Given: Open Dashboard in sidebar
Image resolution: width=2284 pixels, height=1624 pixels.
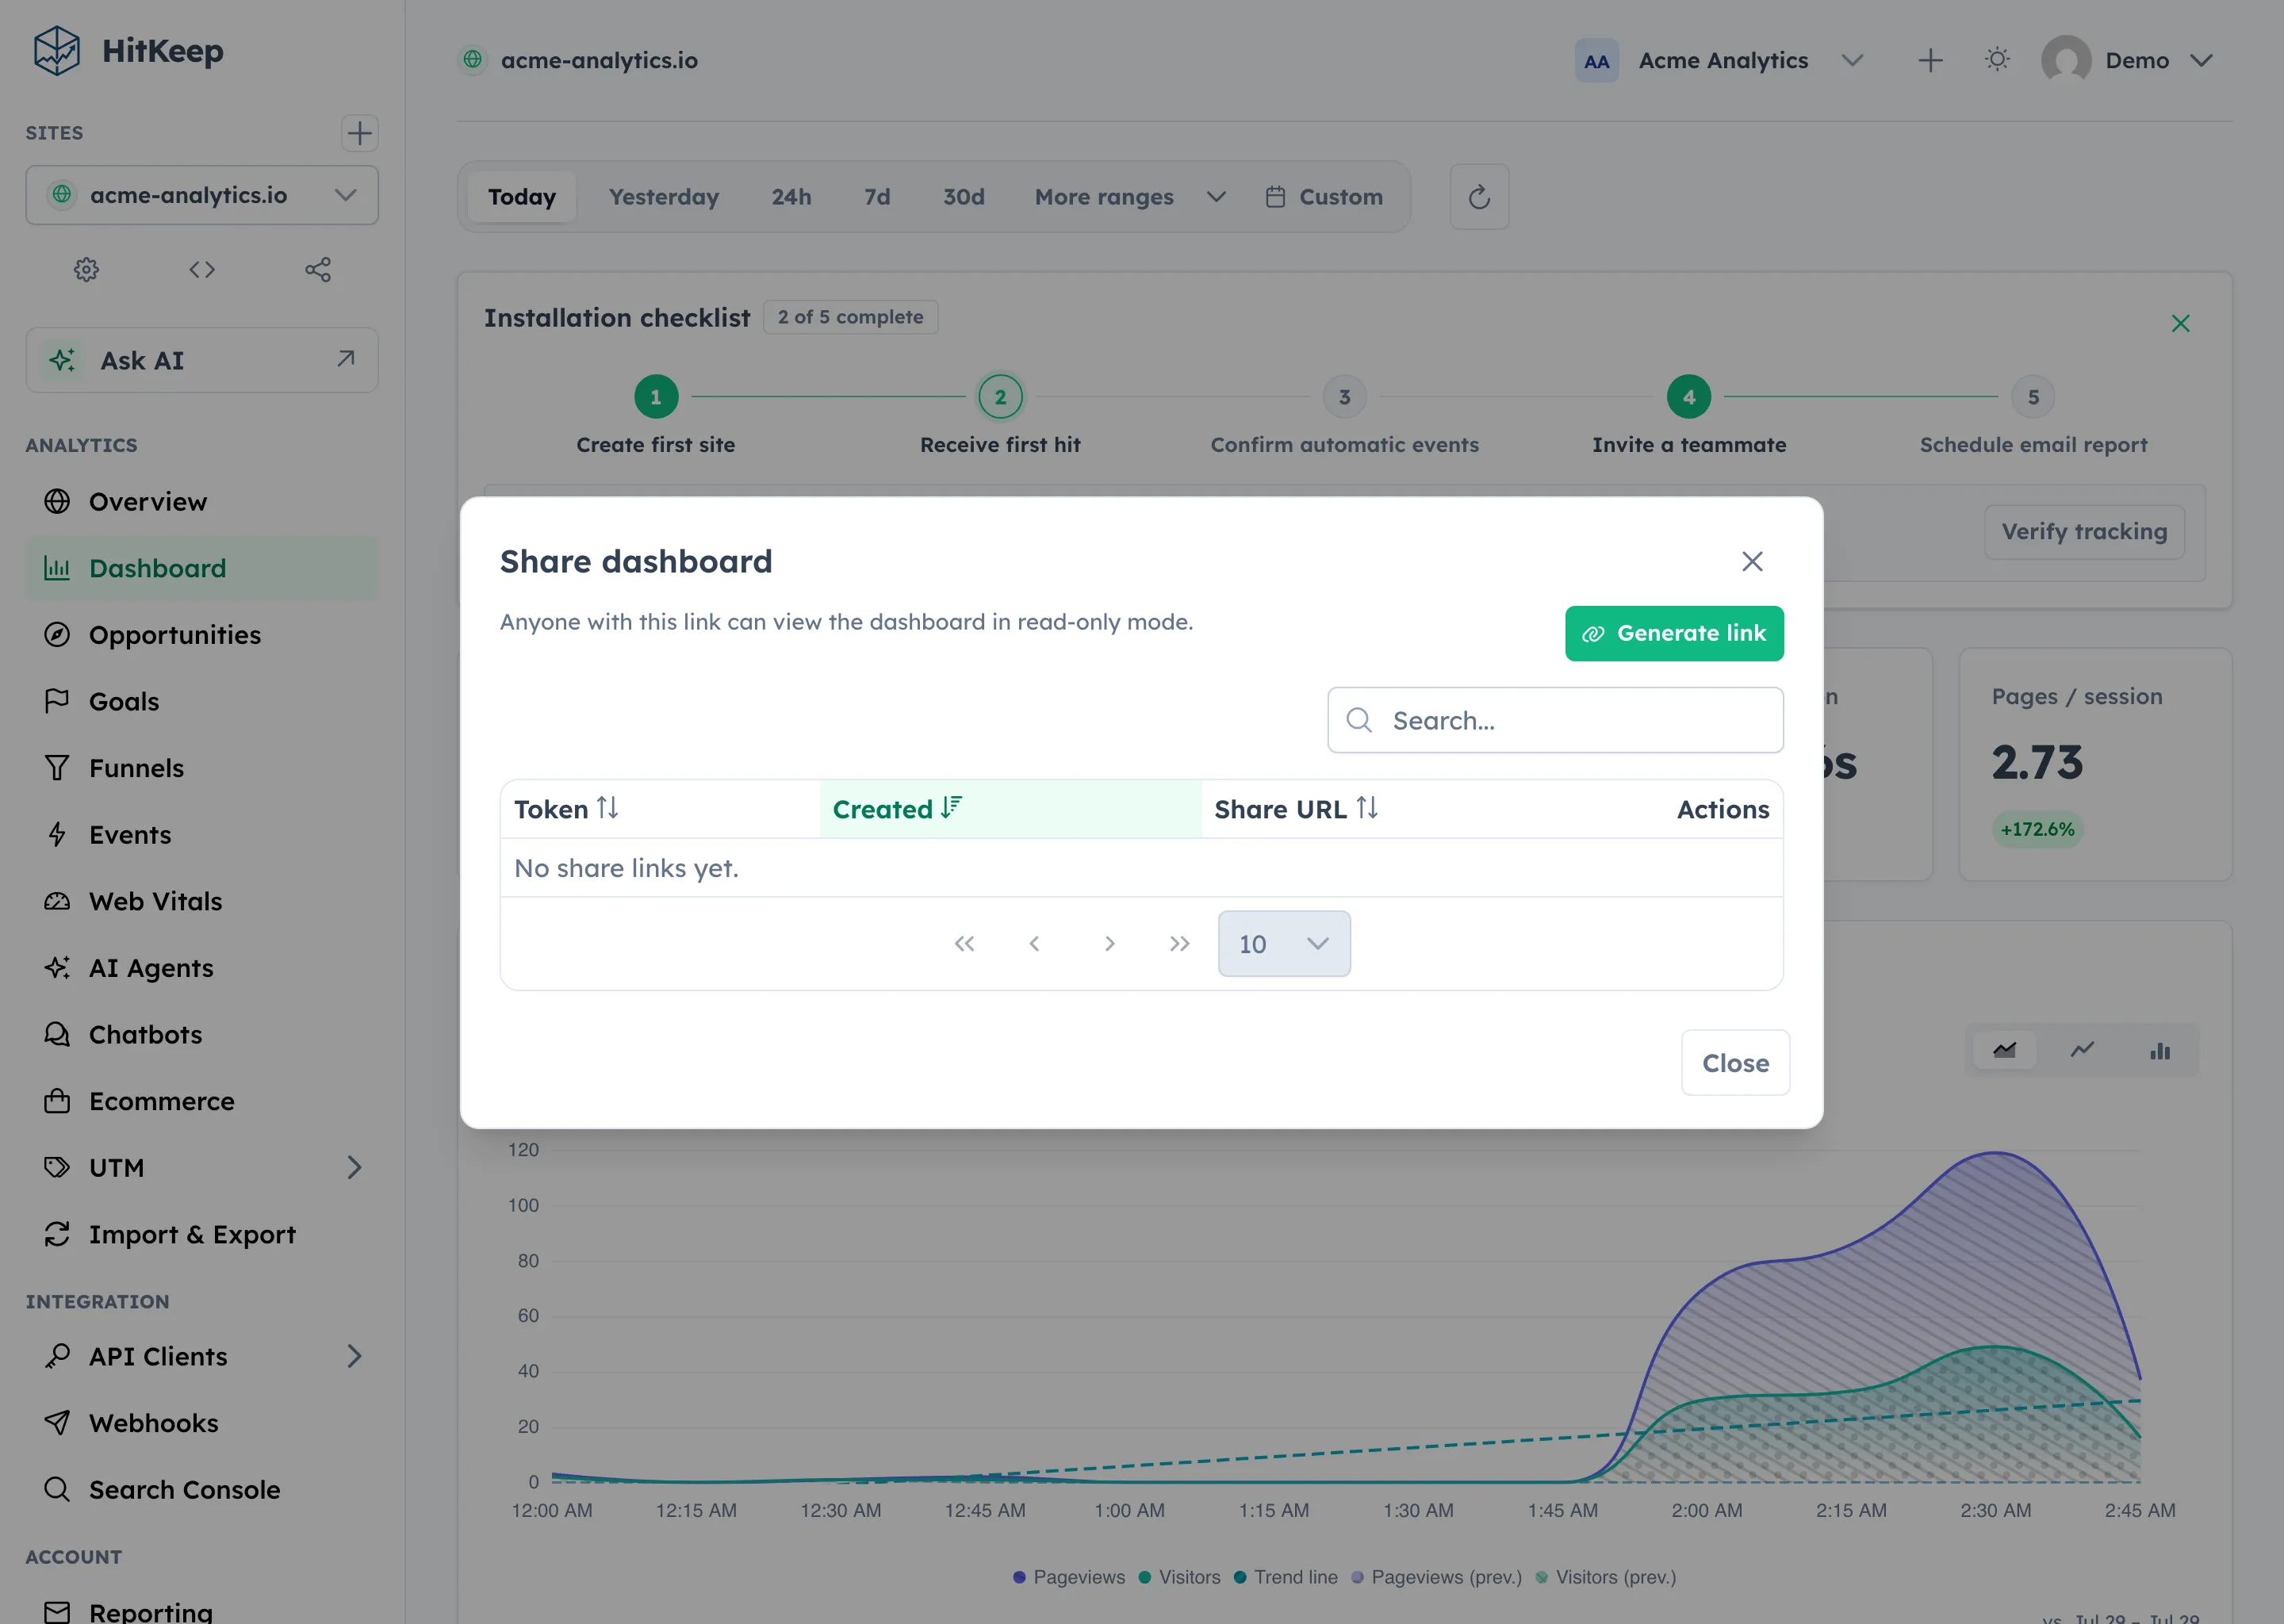Looking at the screenshot, I should pos(202,568).
